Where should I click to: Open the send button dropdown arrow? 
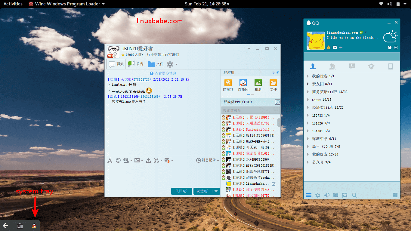tap(216, 191)
